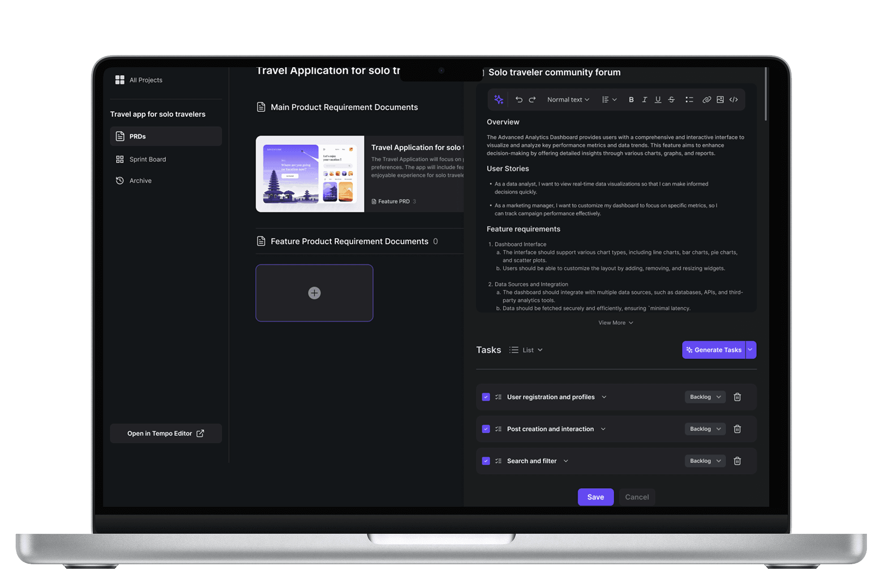This screenshot has height=574, width=883.
Task: Open Backlog status dropdown for User registration
Action: 705,397
